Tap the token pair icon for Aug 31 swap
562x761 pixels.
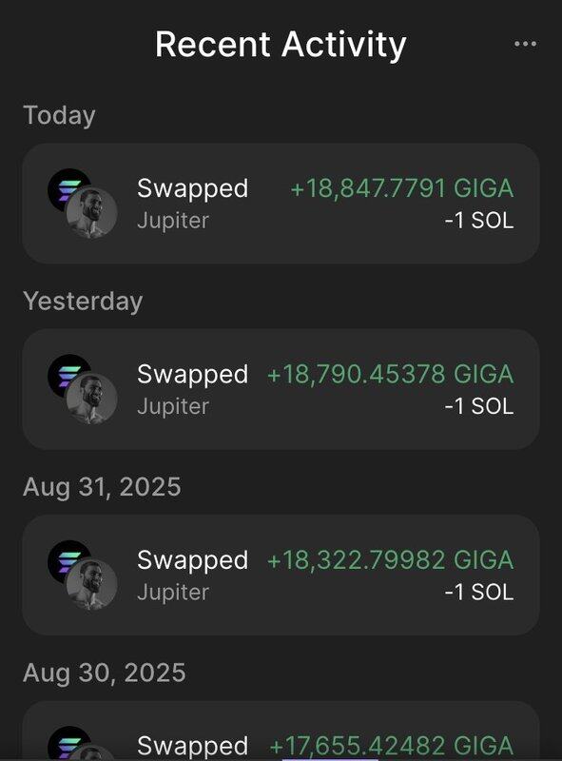point(83,576)
